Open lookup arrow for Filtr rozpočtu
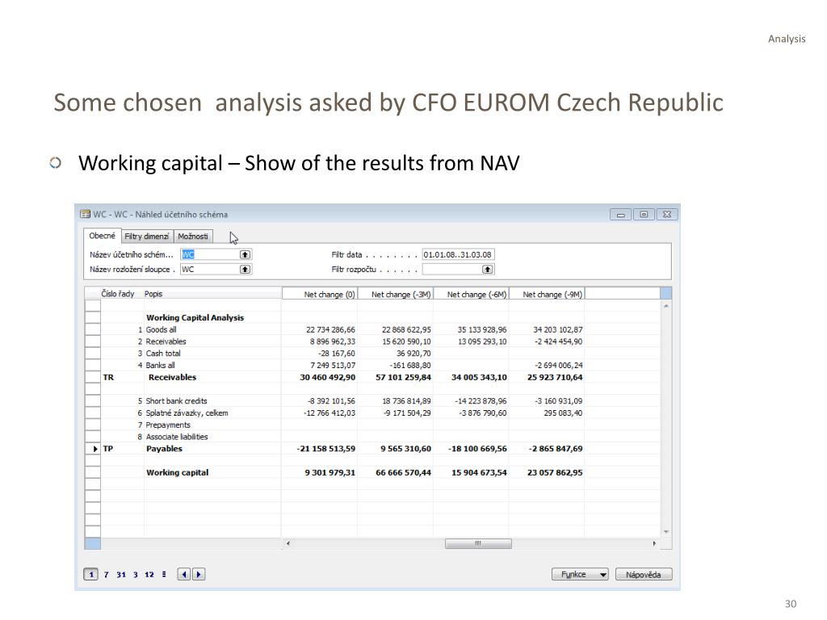827x620 pixels. [488, 270]
